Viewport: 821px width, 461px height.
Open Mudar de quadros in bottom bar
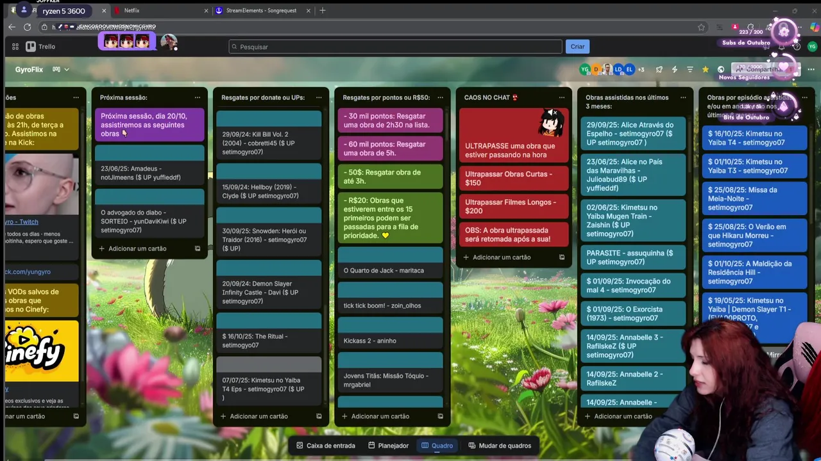click(500, 446)
